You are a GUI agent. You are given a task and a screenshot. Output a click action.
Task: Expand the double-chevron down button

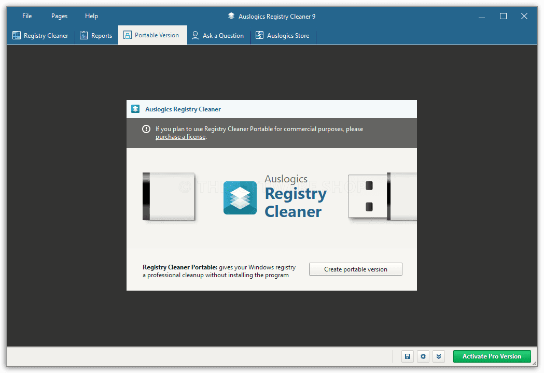point(439,356)
